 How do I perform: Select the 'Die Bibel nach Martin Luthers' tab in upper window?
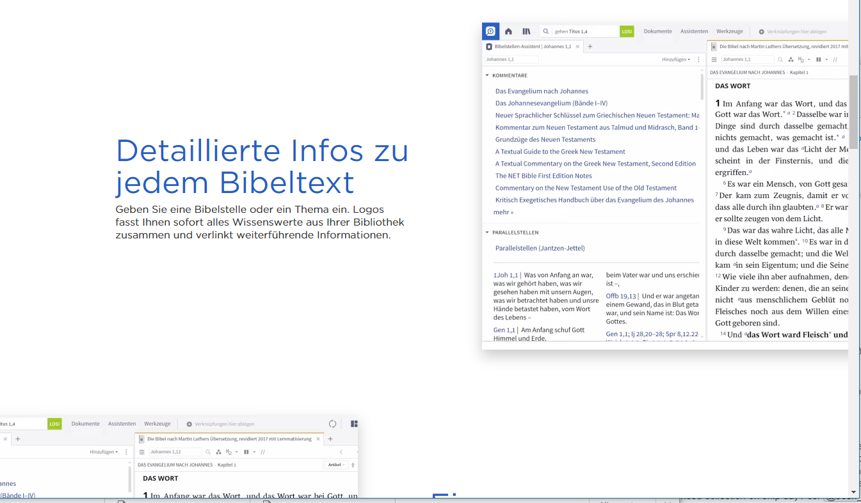(x=778, y=47)
